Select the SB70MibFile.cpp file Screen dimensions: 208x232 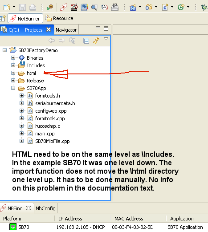[x=52, y=141]
